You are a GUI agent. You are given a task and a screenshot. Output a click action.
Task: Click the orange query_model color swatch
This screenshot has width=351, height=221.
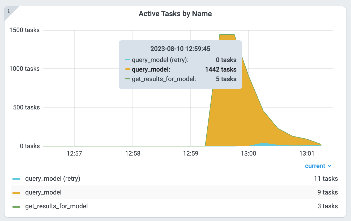point(16,193)
